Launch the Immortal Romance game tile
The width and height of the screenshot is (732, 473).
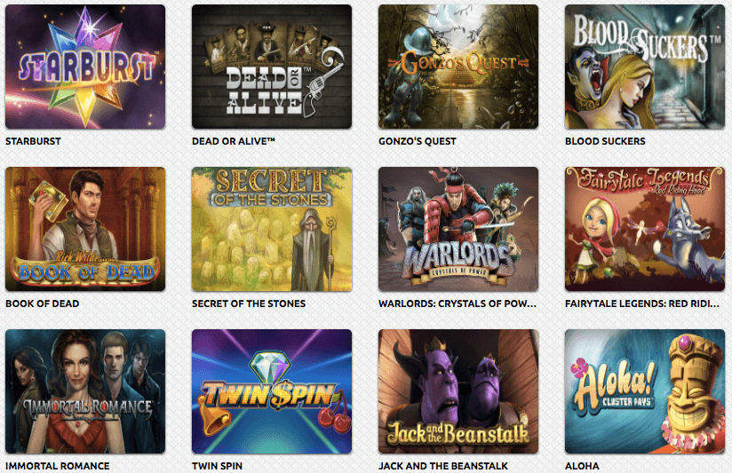tap(85, 391)
